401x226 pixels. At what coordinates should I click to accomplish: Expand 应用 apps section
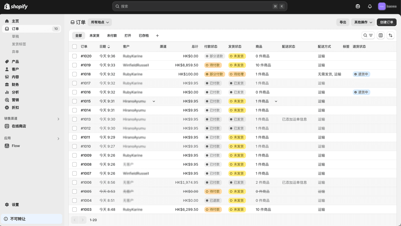click(58, 139)
